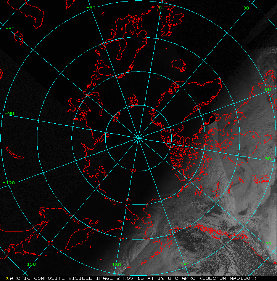The width and height of the screenshot is (277, 281).
Task: Click the green 60 longitude label
Action: coord(268,89)
